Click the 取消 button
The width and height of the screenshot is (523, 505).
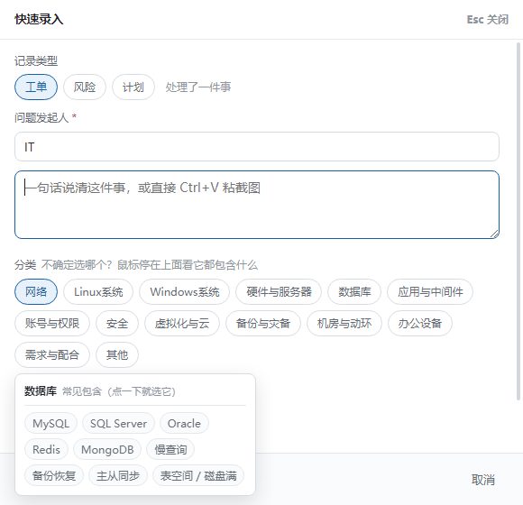click(483, 480)
